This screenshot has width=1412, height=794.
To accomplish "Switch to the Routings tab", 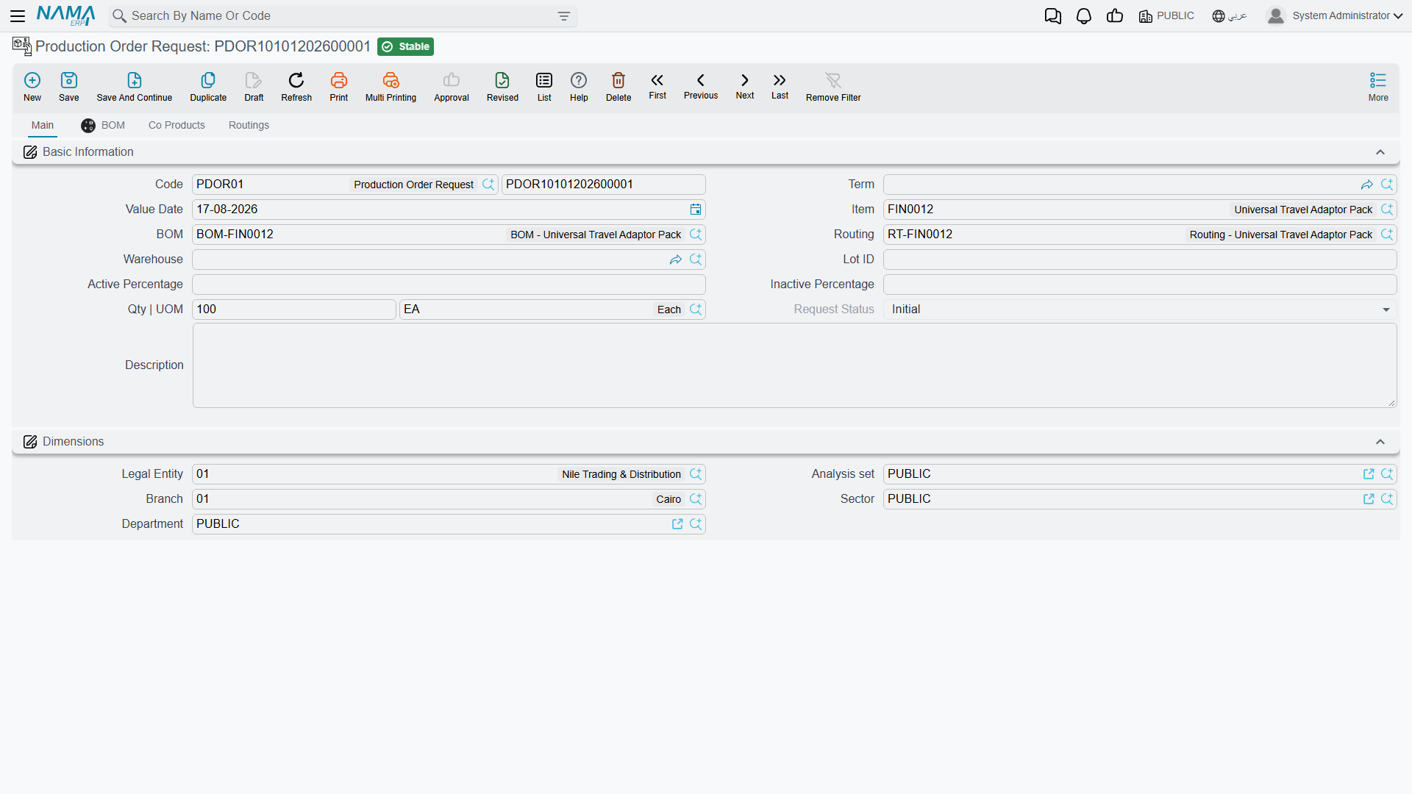I will (249, 125).
